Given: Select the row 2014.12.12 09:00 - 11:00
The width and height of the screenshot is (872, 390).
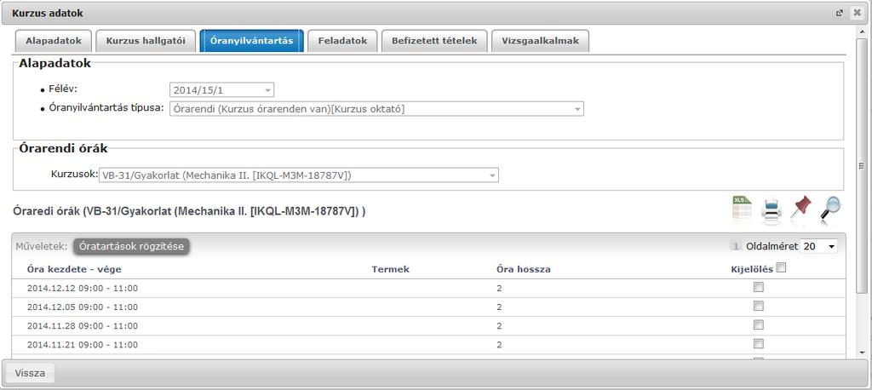Looking at the screenshot, I should click(x=428, y=288).
